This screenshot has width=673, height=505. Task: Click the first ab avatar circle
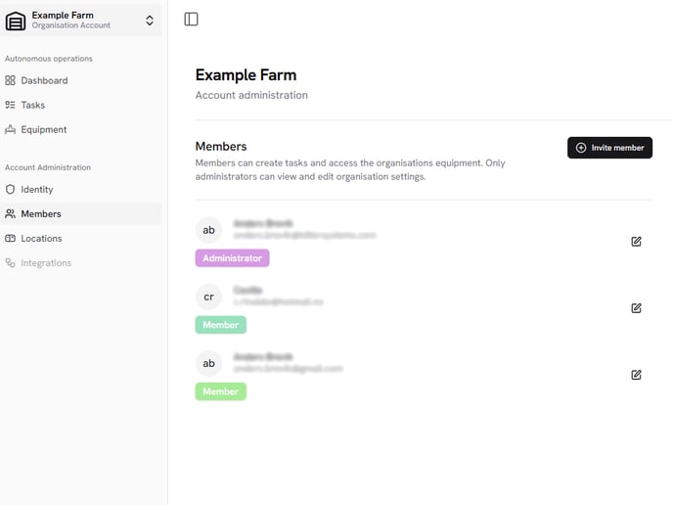point(208,230)
